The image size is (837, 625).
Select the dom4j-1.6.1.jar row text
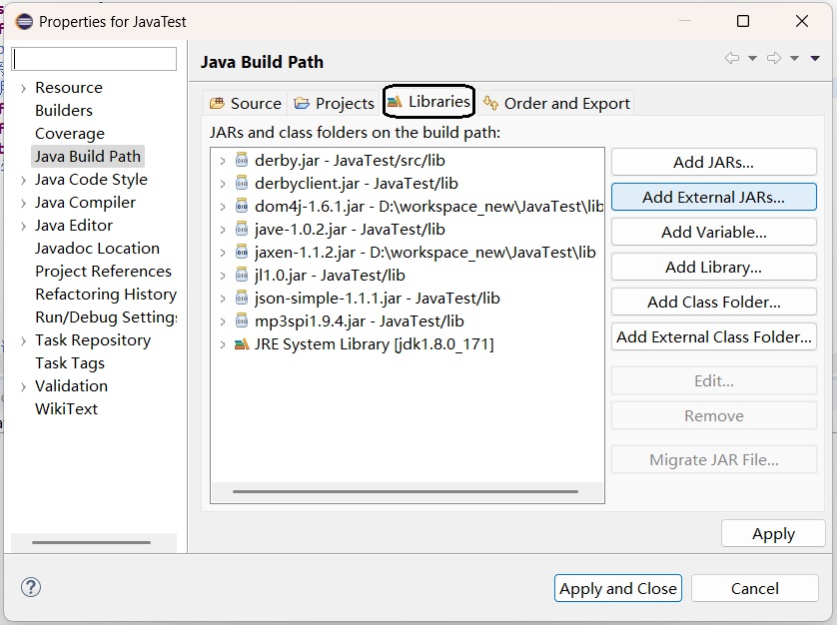tap(429, 206)
